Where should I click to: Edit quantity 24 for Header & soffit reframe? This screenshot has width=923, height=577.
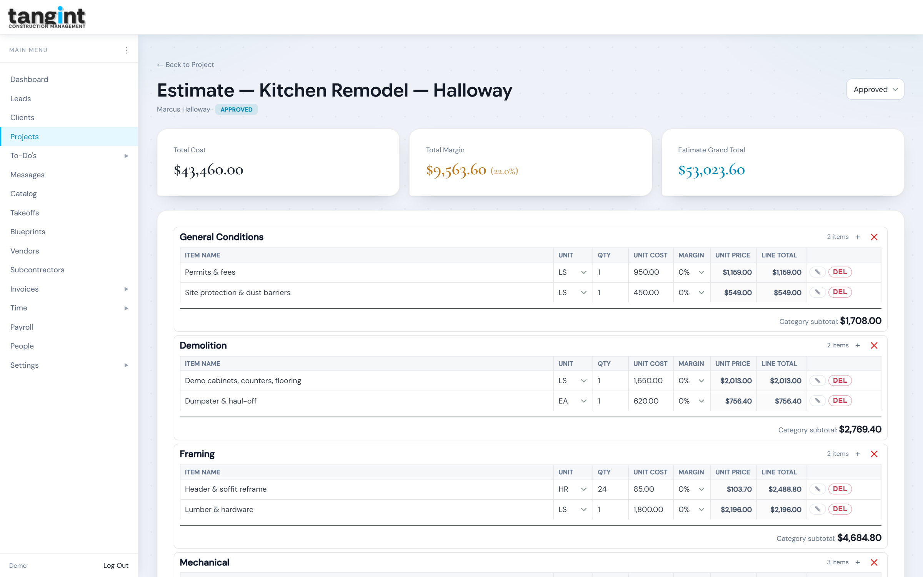610,489
